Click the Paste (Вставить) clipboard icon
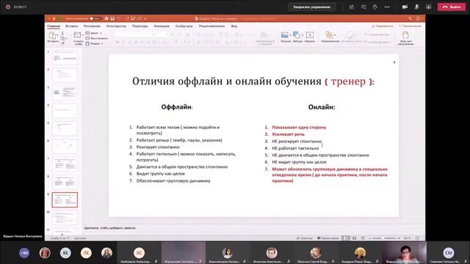Image resolution: width=470 pixels, height=264 pixels. (52, 36)
